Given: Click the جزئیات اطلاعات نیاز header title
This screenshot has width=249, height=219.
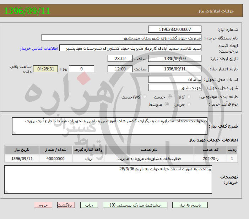Looking at the screenshot, I should 216,11.
